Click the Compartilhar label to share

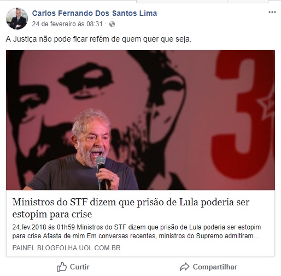215,267
